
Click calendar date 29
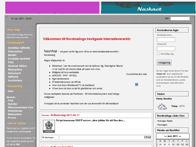[x=160, y=145]
